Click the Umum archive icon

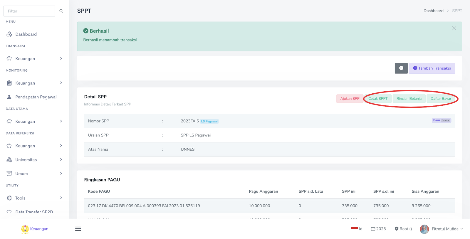(x=9, y=174)
